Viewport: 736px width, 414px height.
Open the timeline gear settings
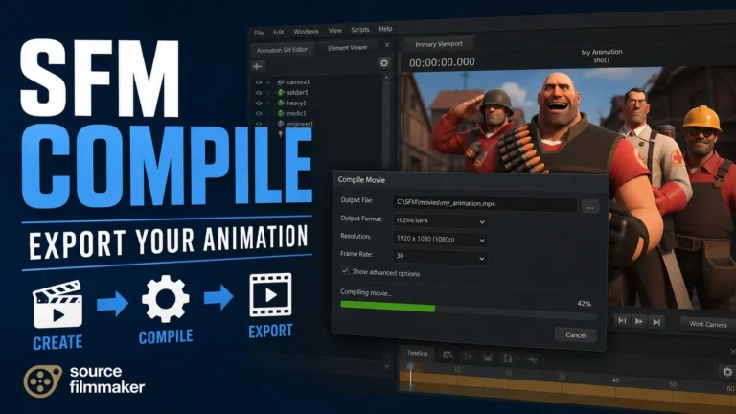727,372
